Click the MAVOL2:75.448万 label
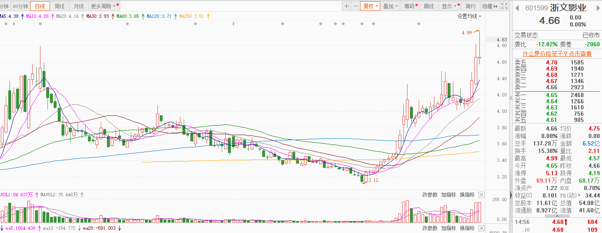The image size is (602, 233). (59, 195)
